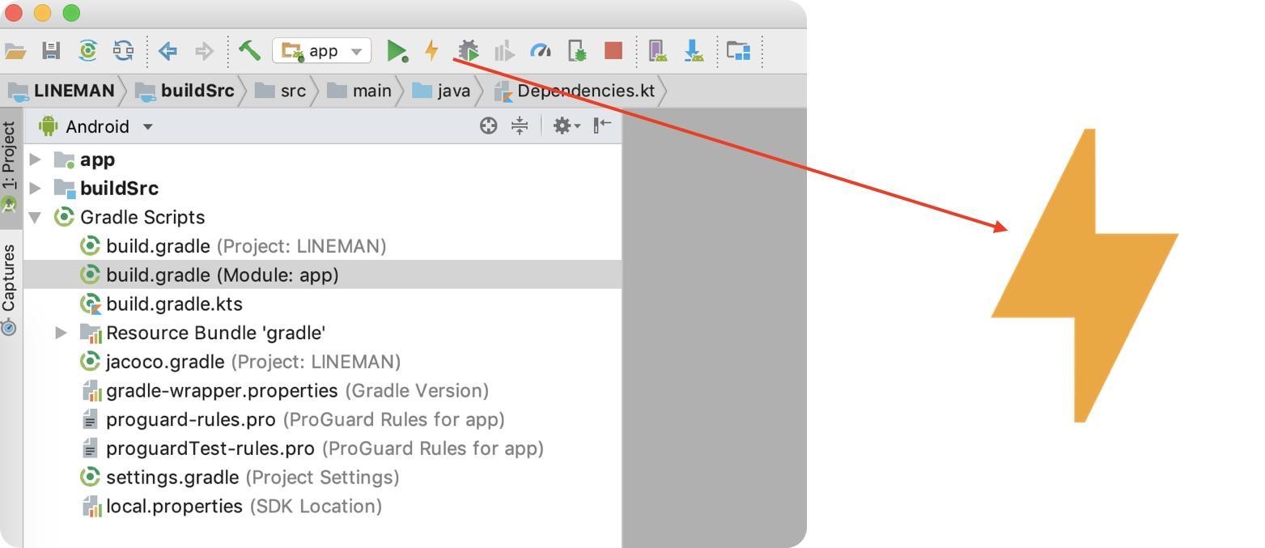
Task: Hide the Project panel with hide icon
Action: 601,125
